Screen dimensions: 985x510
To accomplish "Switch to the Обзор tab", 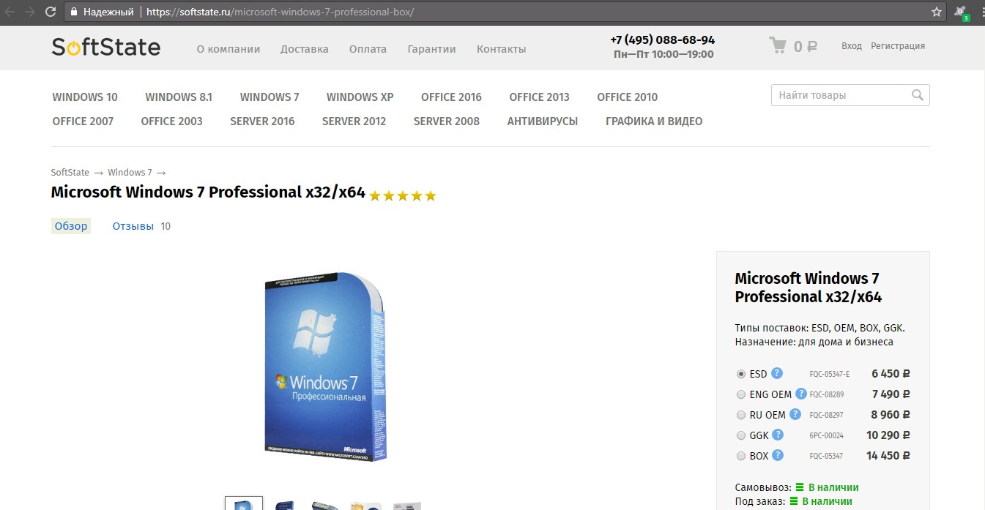I will pos(71,226).
